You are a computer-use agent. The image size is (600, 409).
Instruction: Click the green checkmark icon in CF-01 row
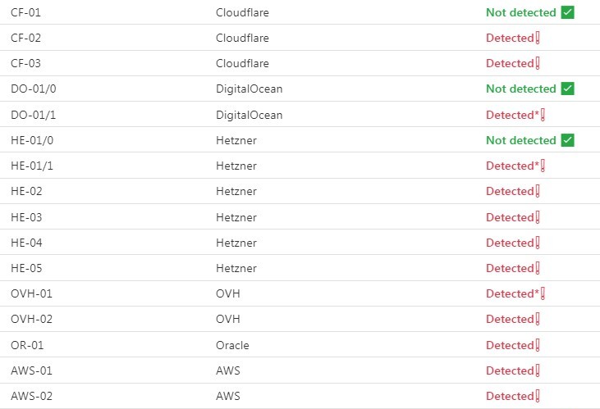click(x=567, y=12)
